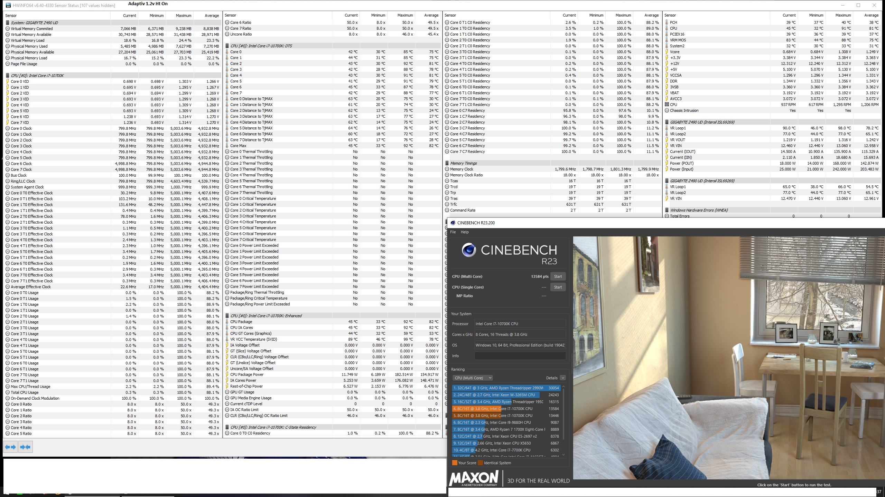This screenshot has height=497, width=885.
Task: Click the thermometer icon next to PCH
Action: 667,22
